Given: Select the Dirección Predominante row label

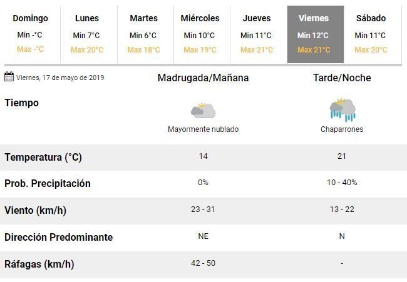Looking at the screenshot, I should (59, 238).
